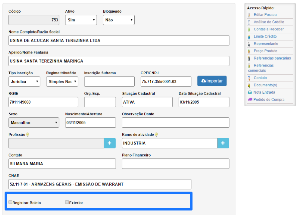300x219 pixels.
Task: Go to Referencias bancárias link
Action: [272, 58]
